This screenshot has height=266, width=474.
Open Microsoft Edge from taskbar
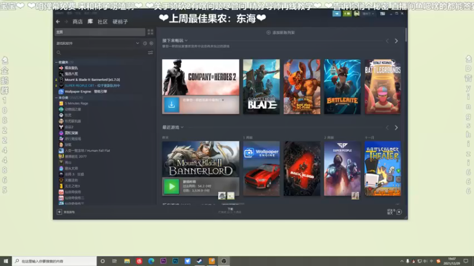[x=151, y=261]
